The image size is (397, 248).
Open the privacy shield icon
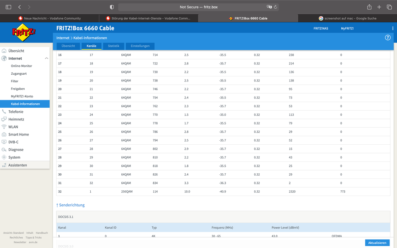(112, 7)
